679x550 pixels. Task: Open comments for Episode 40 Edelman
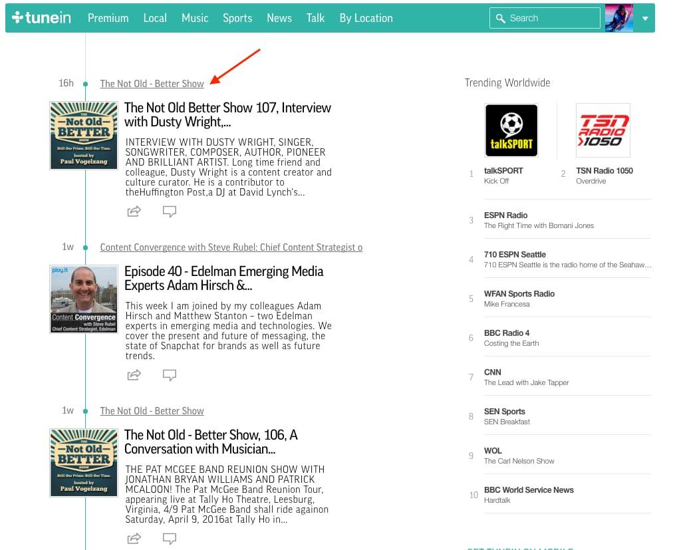click(170, 375)
